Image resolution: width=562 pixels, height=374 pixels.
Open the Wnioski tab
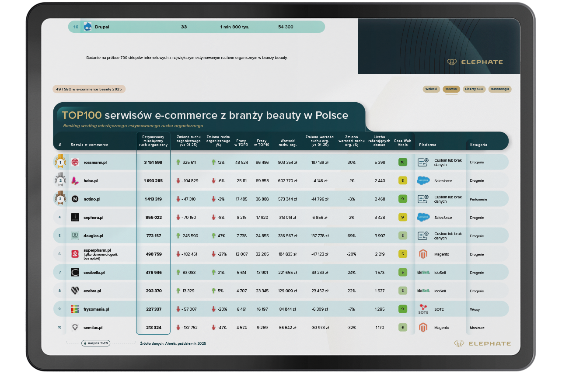431,89
